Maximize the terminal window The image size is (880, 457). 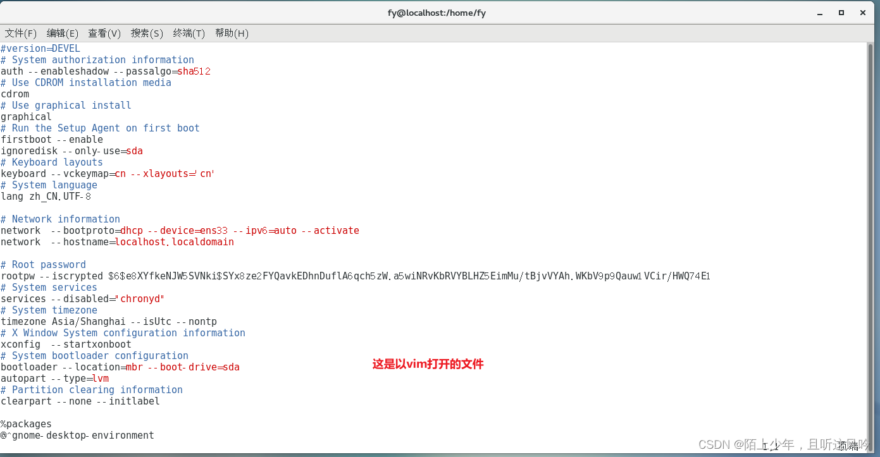click(x=841, y=13)
